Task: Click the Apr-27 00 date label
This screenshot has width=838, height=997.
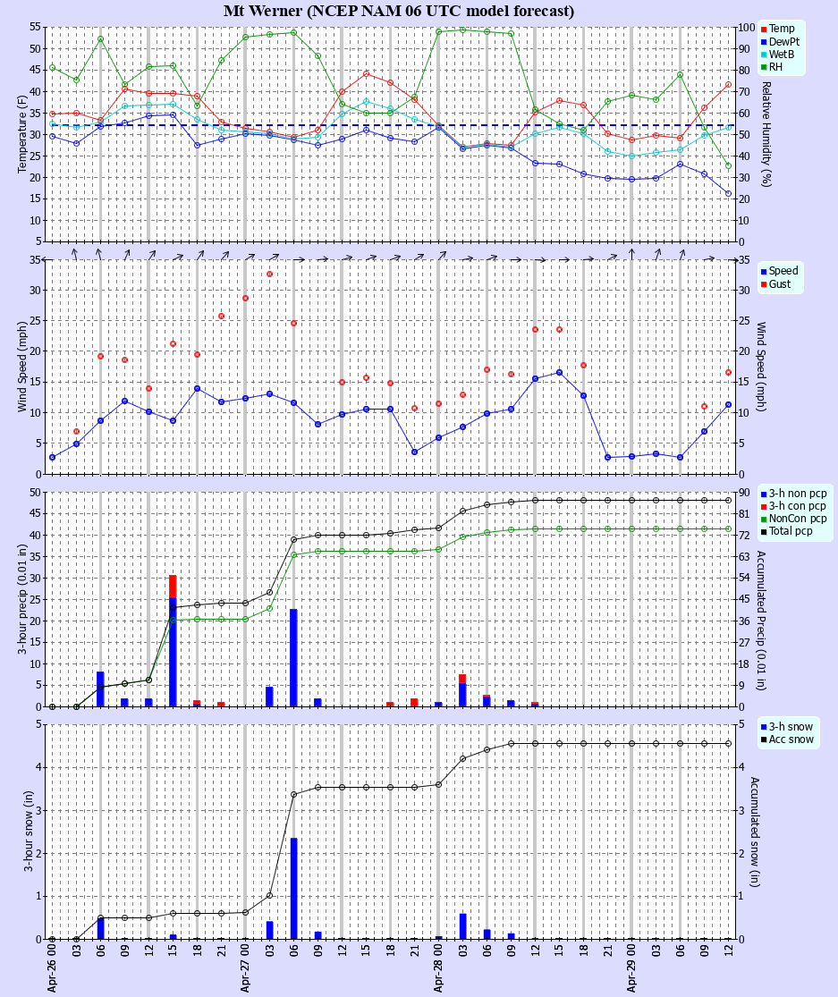Action: 246,968
